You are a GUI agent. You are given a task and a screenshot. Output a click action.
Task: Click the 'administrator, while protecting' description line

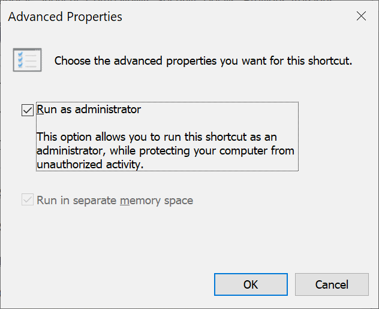click(166, 151)
